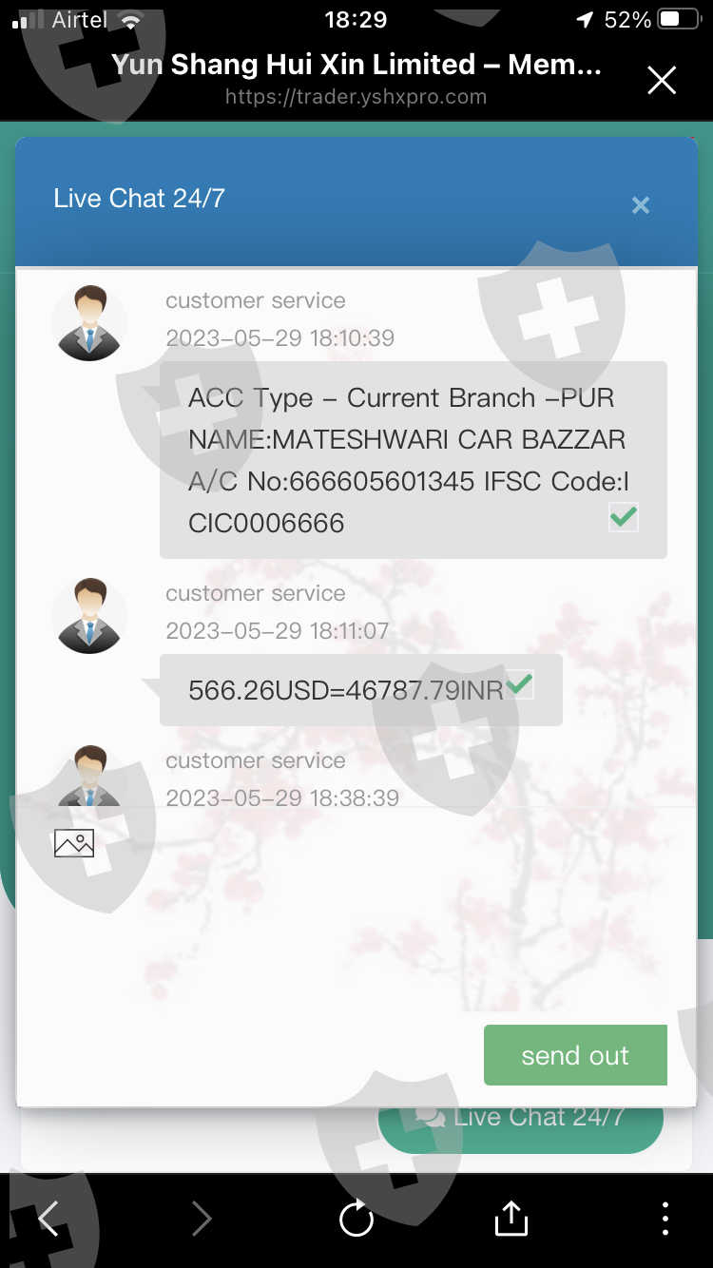The height and width of the screenshot is (1268, 713).
Task: Tap the browser forward arrow
Action: [x=202, y=1218]
